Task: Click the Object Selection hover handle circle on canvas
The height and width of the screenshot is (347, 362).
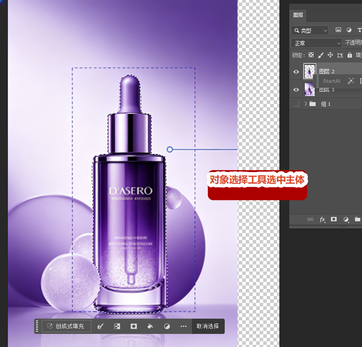Action: point(170,149)
